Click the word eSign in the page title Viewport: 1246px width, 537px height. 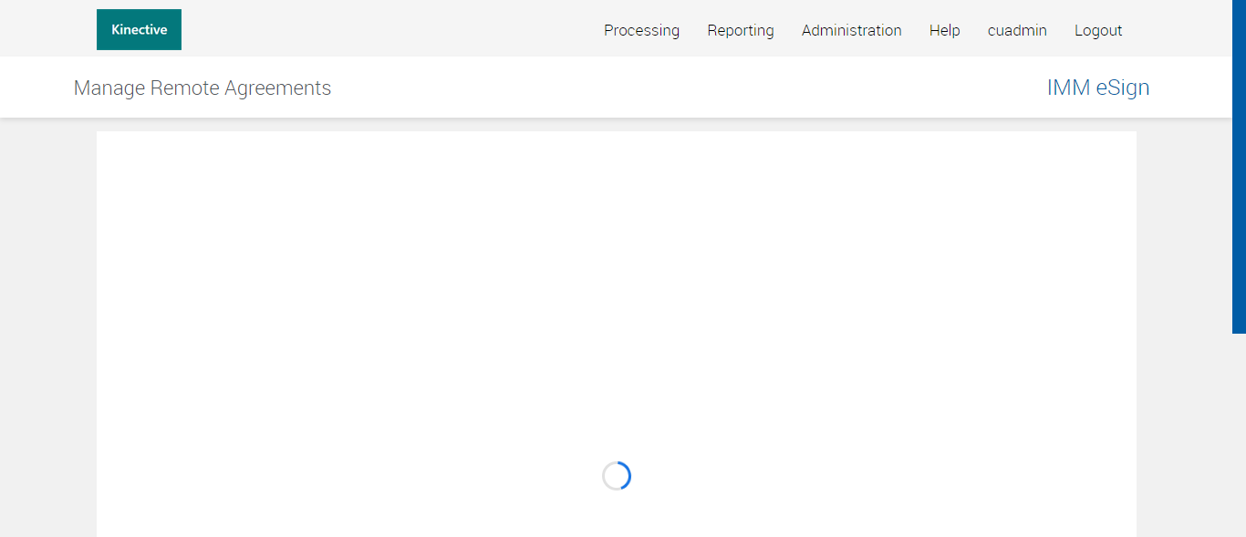[1123, 88]
